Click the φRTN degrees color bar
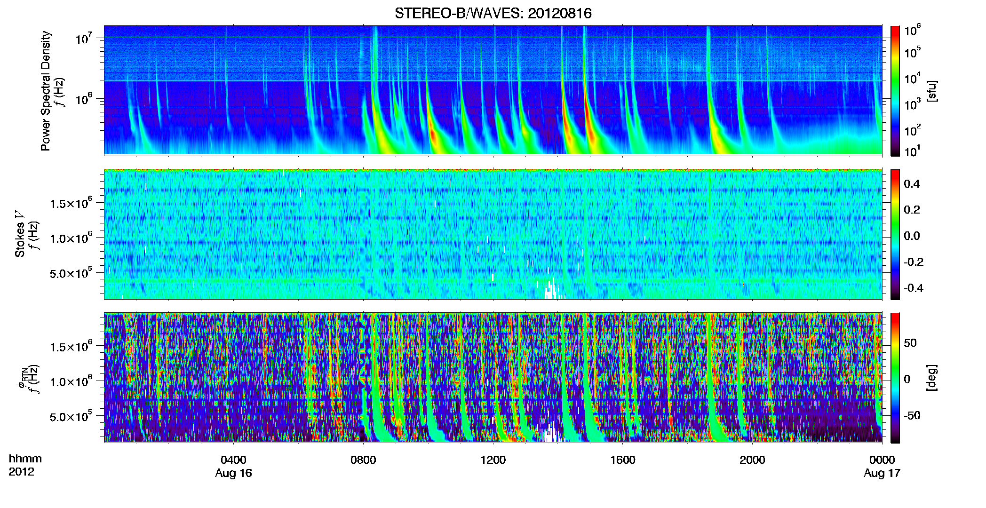Screen dimensions: 986x508 coord(895,378)
